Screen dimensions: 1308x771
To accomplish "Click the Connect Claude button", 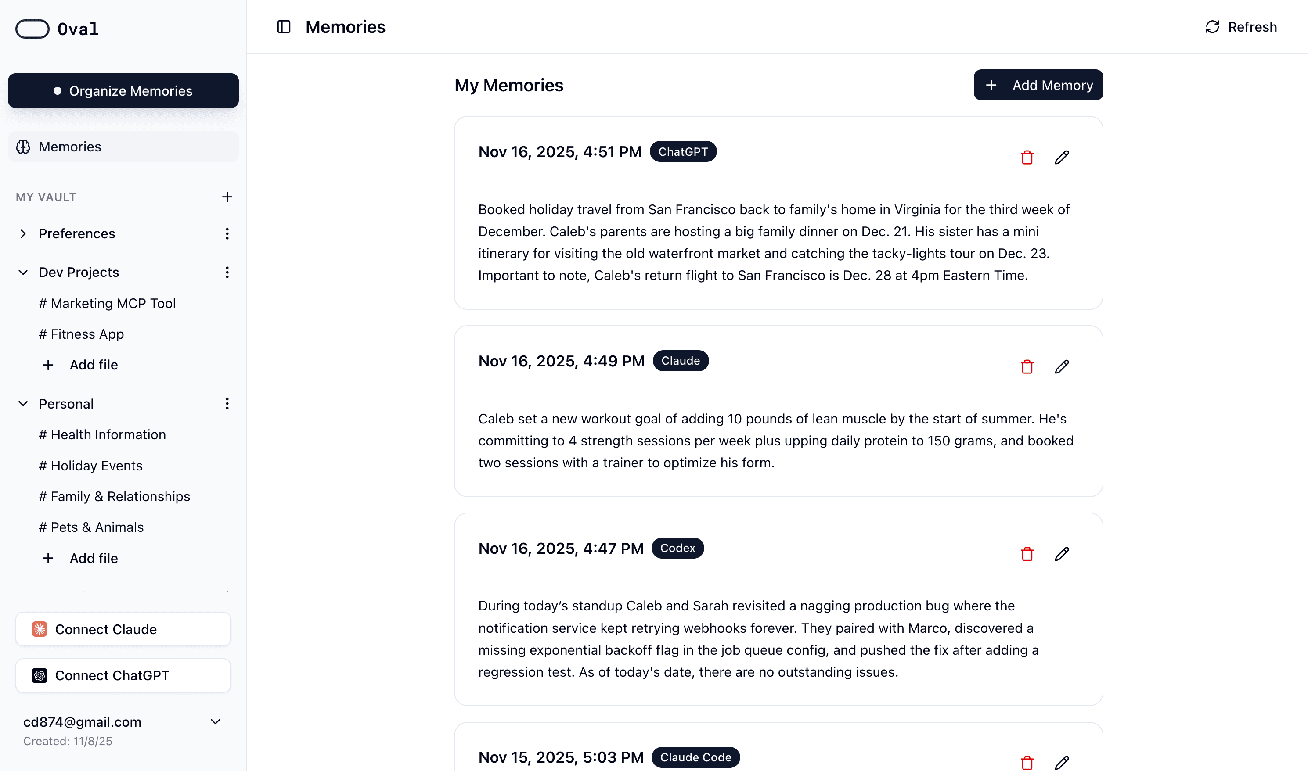I will 123,629.
